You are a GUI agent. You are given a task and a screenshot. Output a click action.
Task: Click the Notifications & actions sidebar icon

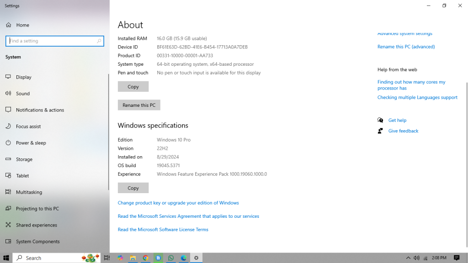(8, 110)
